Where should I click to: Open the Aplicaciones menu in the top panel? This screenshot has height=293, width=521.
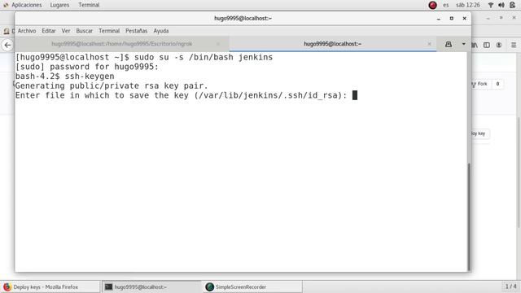27,5
